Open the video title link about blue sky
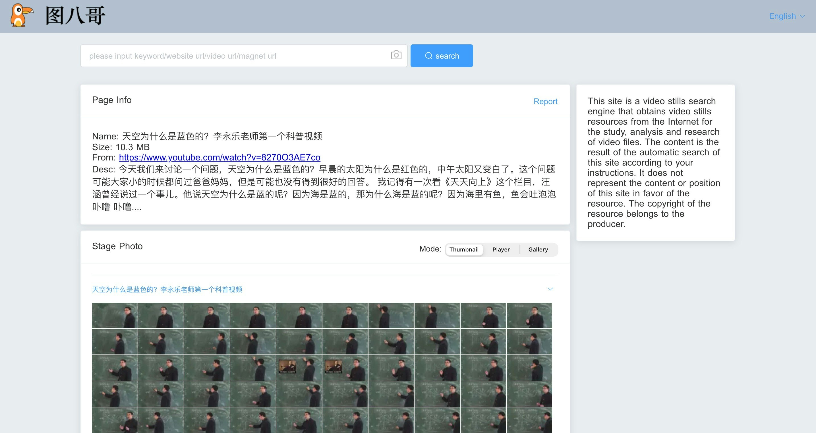 coord(167,289)
